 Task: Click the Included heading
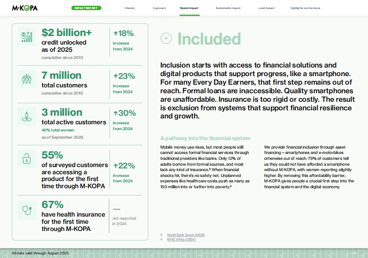point(209,39)
